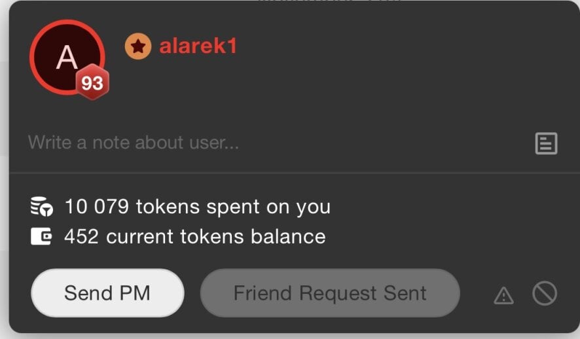Click the divider line below the note field
Image resolution: width=580 pixels, height=339 pixels.
[x=295, y=173]
